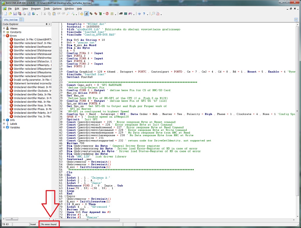This screenshot has width=301, height=228.
Task: Click the New file icon in toolbar
Action: coord(5,14)
